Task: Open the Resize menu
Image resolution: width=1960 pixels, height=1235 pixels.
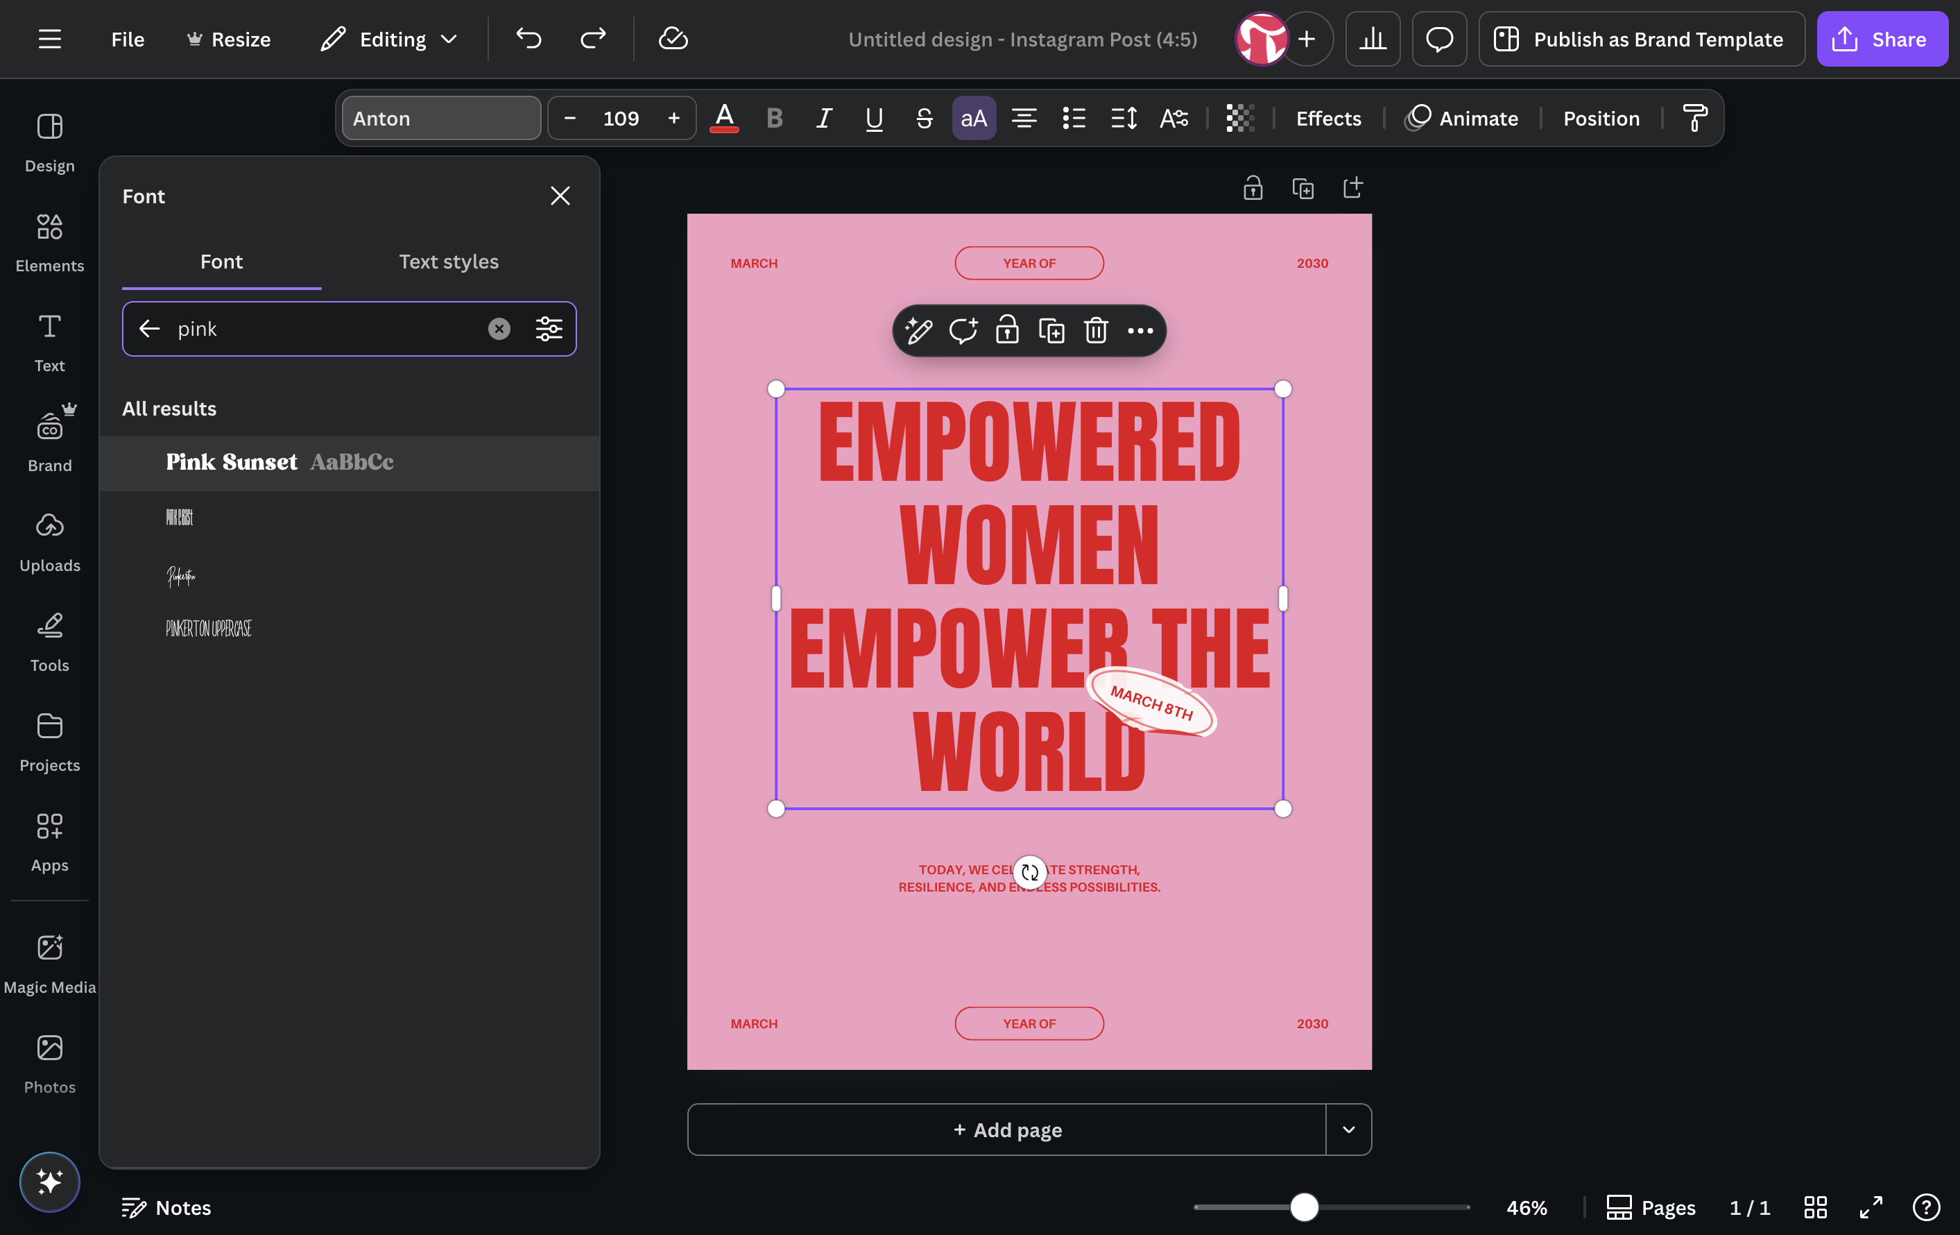Action: (x=229, y=39)
